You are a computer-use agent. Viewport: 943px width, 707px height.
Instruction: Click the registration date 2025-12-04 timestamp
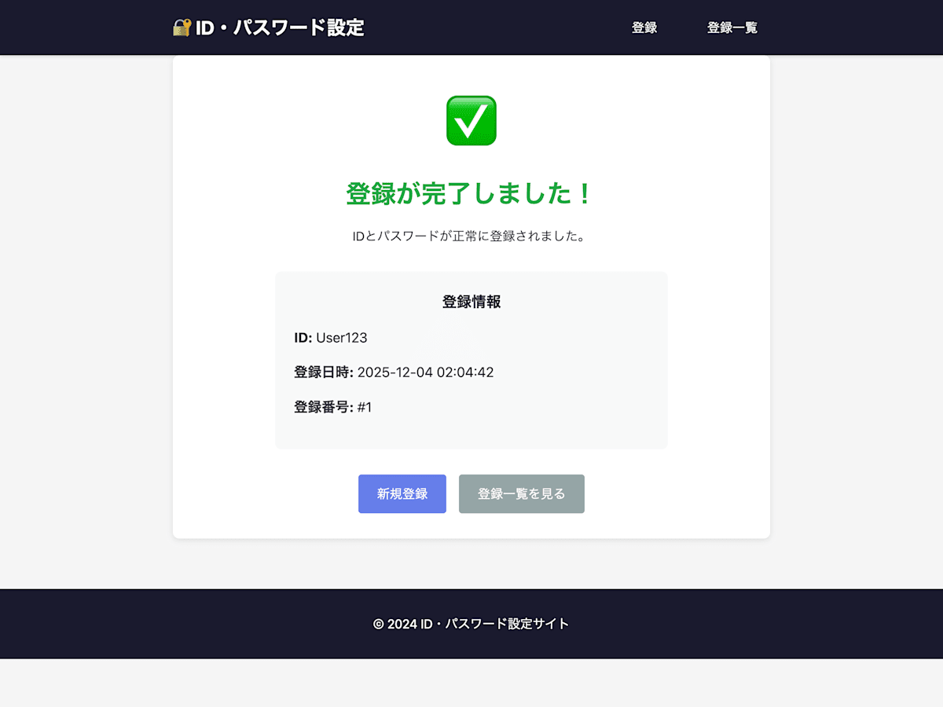click(425, 372)
